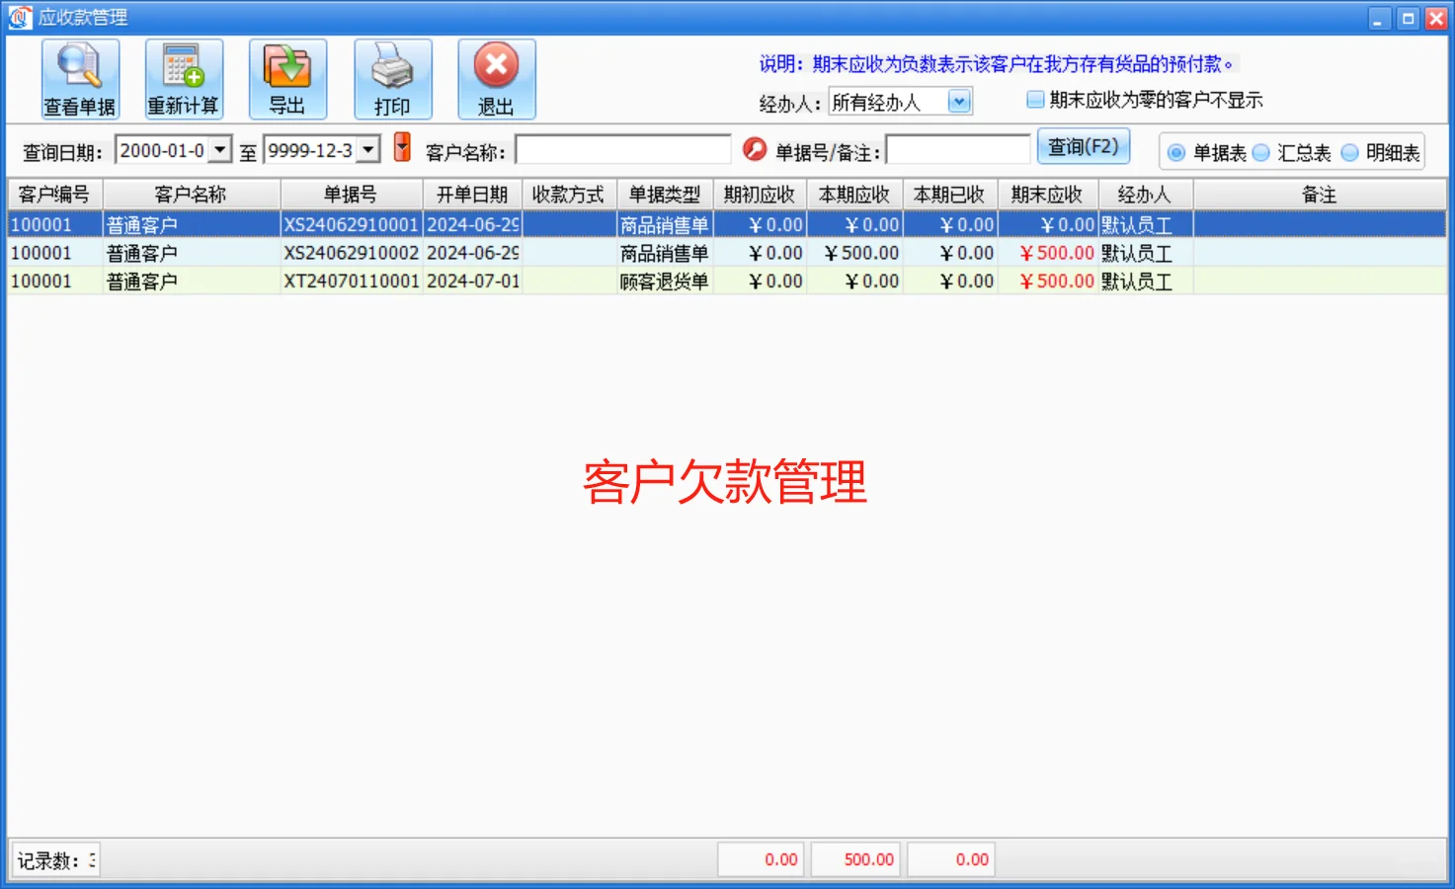
Task: Open the end date 9999-12-3 dropdown
Action: point(365,149)
